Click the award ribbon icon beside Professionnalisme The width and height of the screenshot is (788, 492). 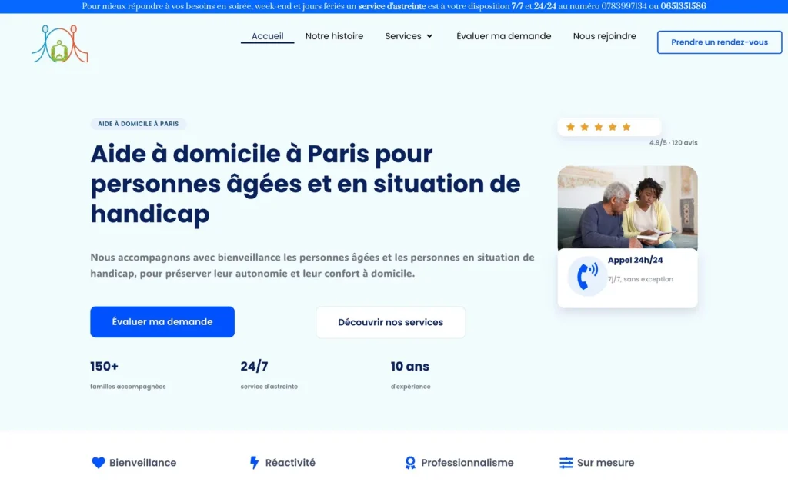(x=410, y=462)
